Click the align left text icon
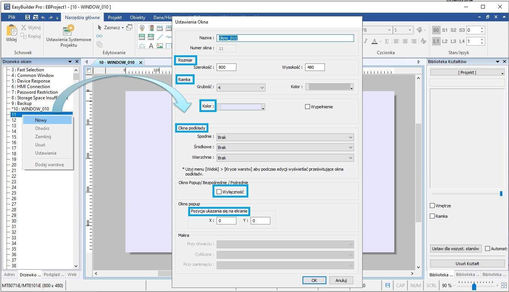509x292 pixels. pos(396,41)
